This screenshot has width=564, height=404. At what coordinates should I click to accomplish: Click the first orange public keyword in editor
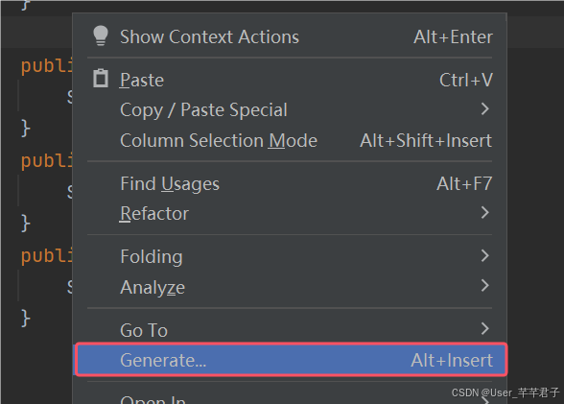(x=46, y=66)
